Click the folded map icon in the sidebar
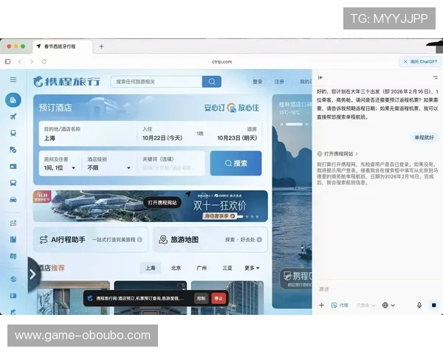The width and height of the screenshot is (443, 354). click(13, 256)
